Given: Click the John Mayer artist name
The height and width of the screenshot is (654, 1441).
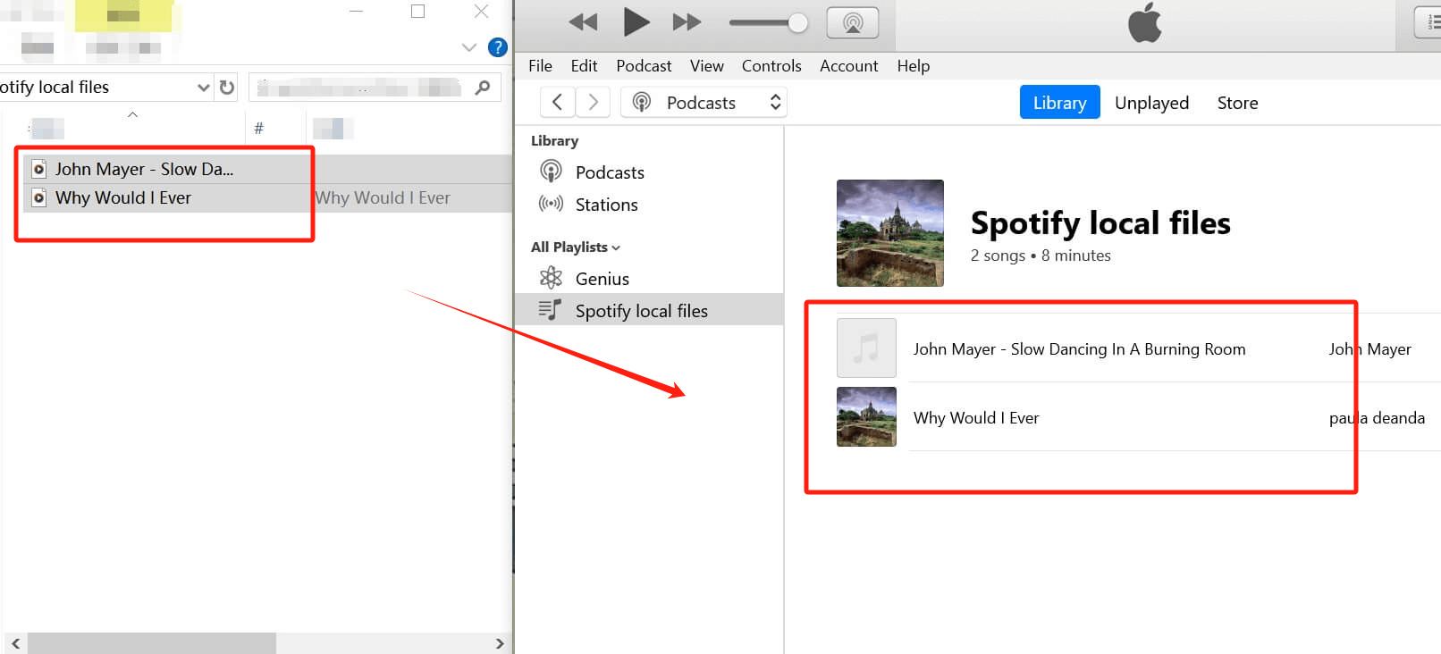Looking at the screenshot, I should [1369, 349].
